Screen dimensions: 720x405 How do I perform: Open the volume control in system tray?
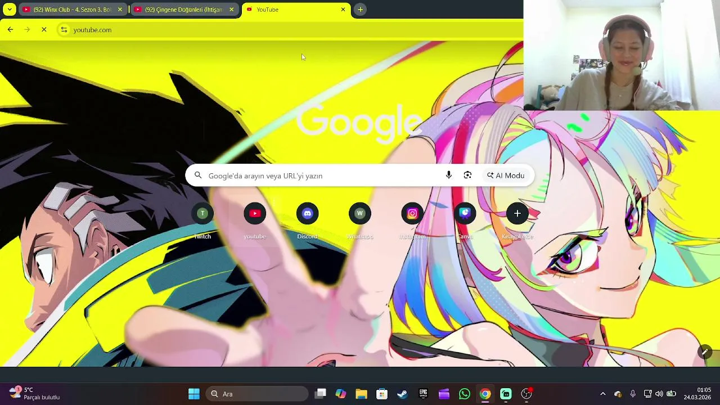click(659, 394)
